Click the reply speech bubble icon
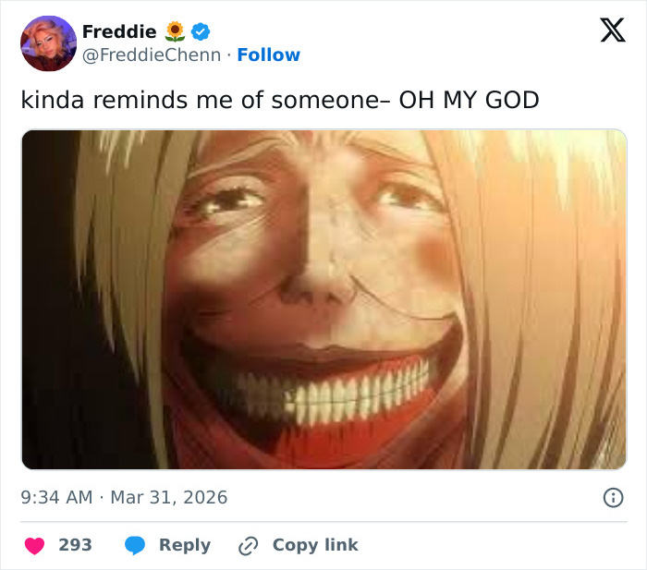Screen dimensions: 647x570 click(x=136, y=545)
